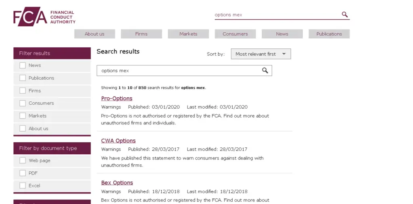Click the header search magnifier icon
Image resolution: width=413 pixels, height=204 pixels.
344,15
